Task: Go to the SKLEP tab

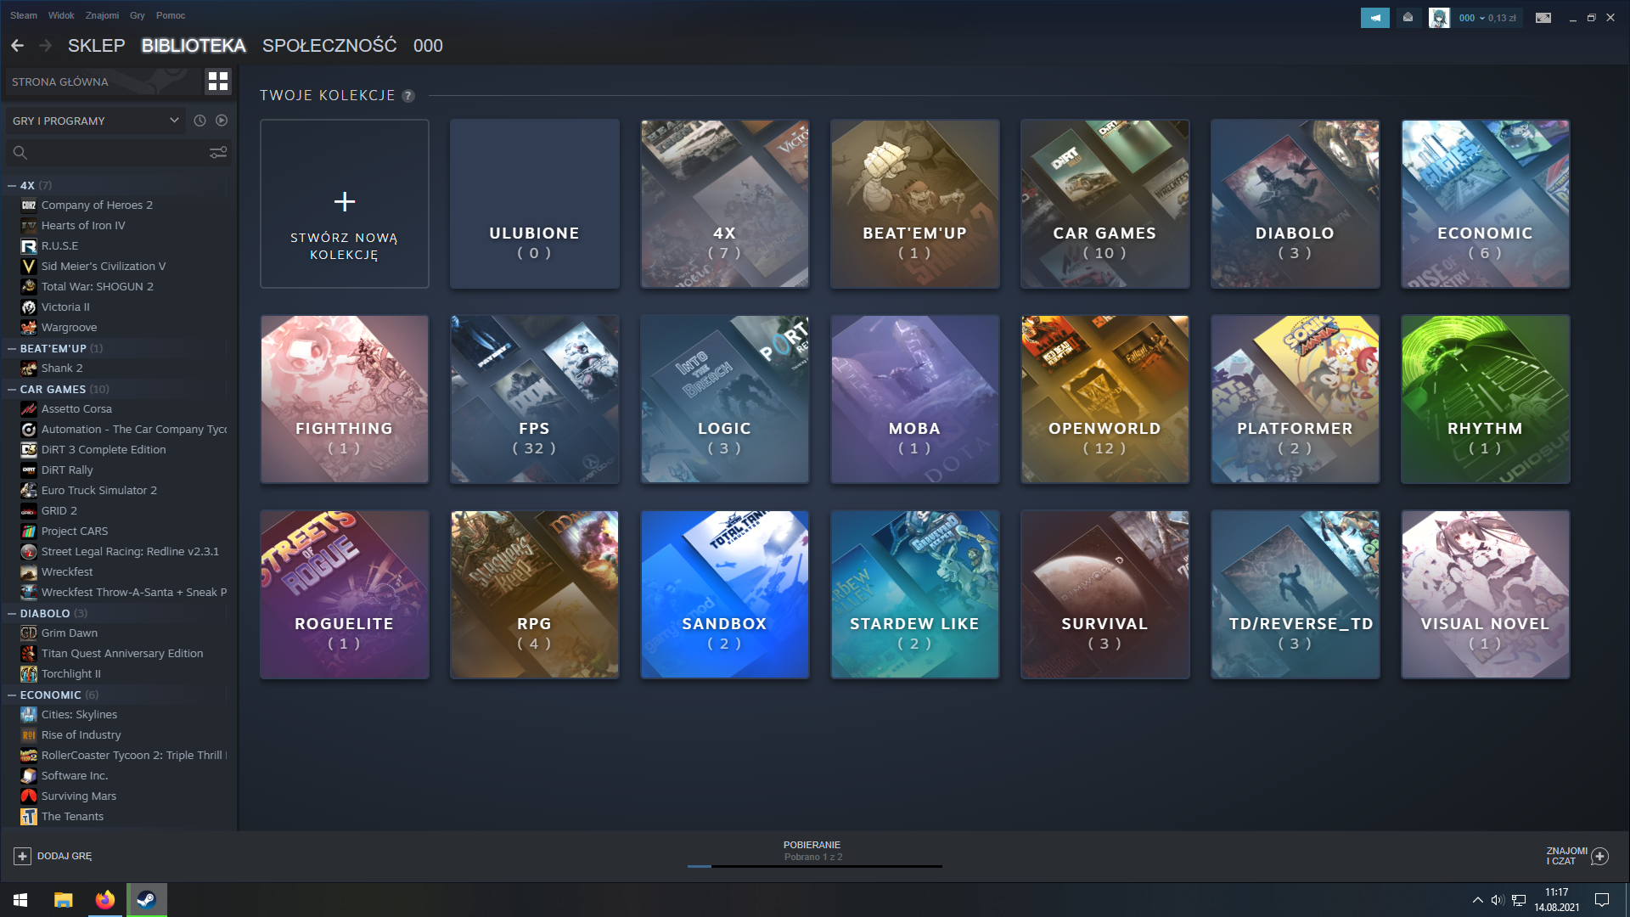Action: 97,46
